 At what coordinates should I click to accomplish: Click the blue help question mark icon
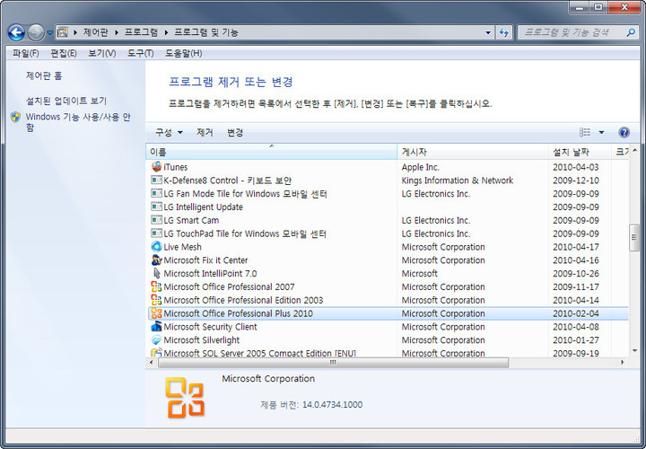pyautogui.click(x=624, y=132)
